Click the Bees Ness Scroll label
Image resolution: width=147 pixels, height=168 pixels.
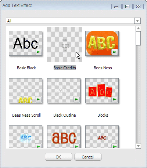pyautogui.click(x=26, y=115)
